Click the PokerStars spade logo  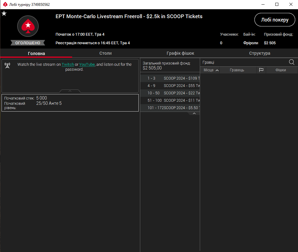(x=28, y=26)
